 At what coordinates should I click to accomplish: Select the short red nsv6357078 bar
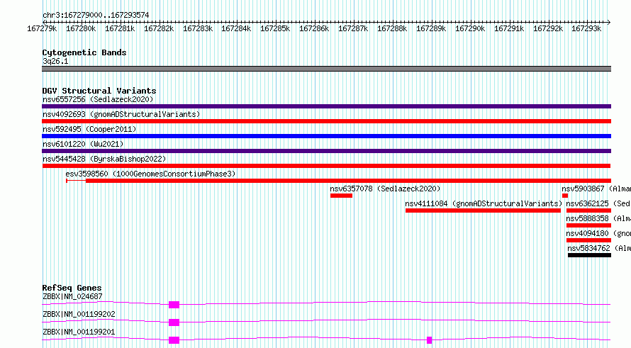point(341,196)
